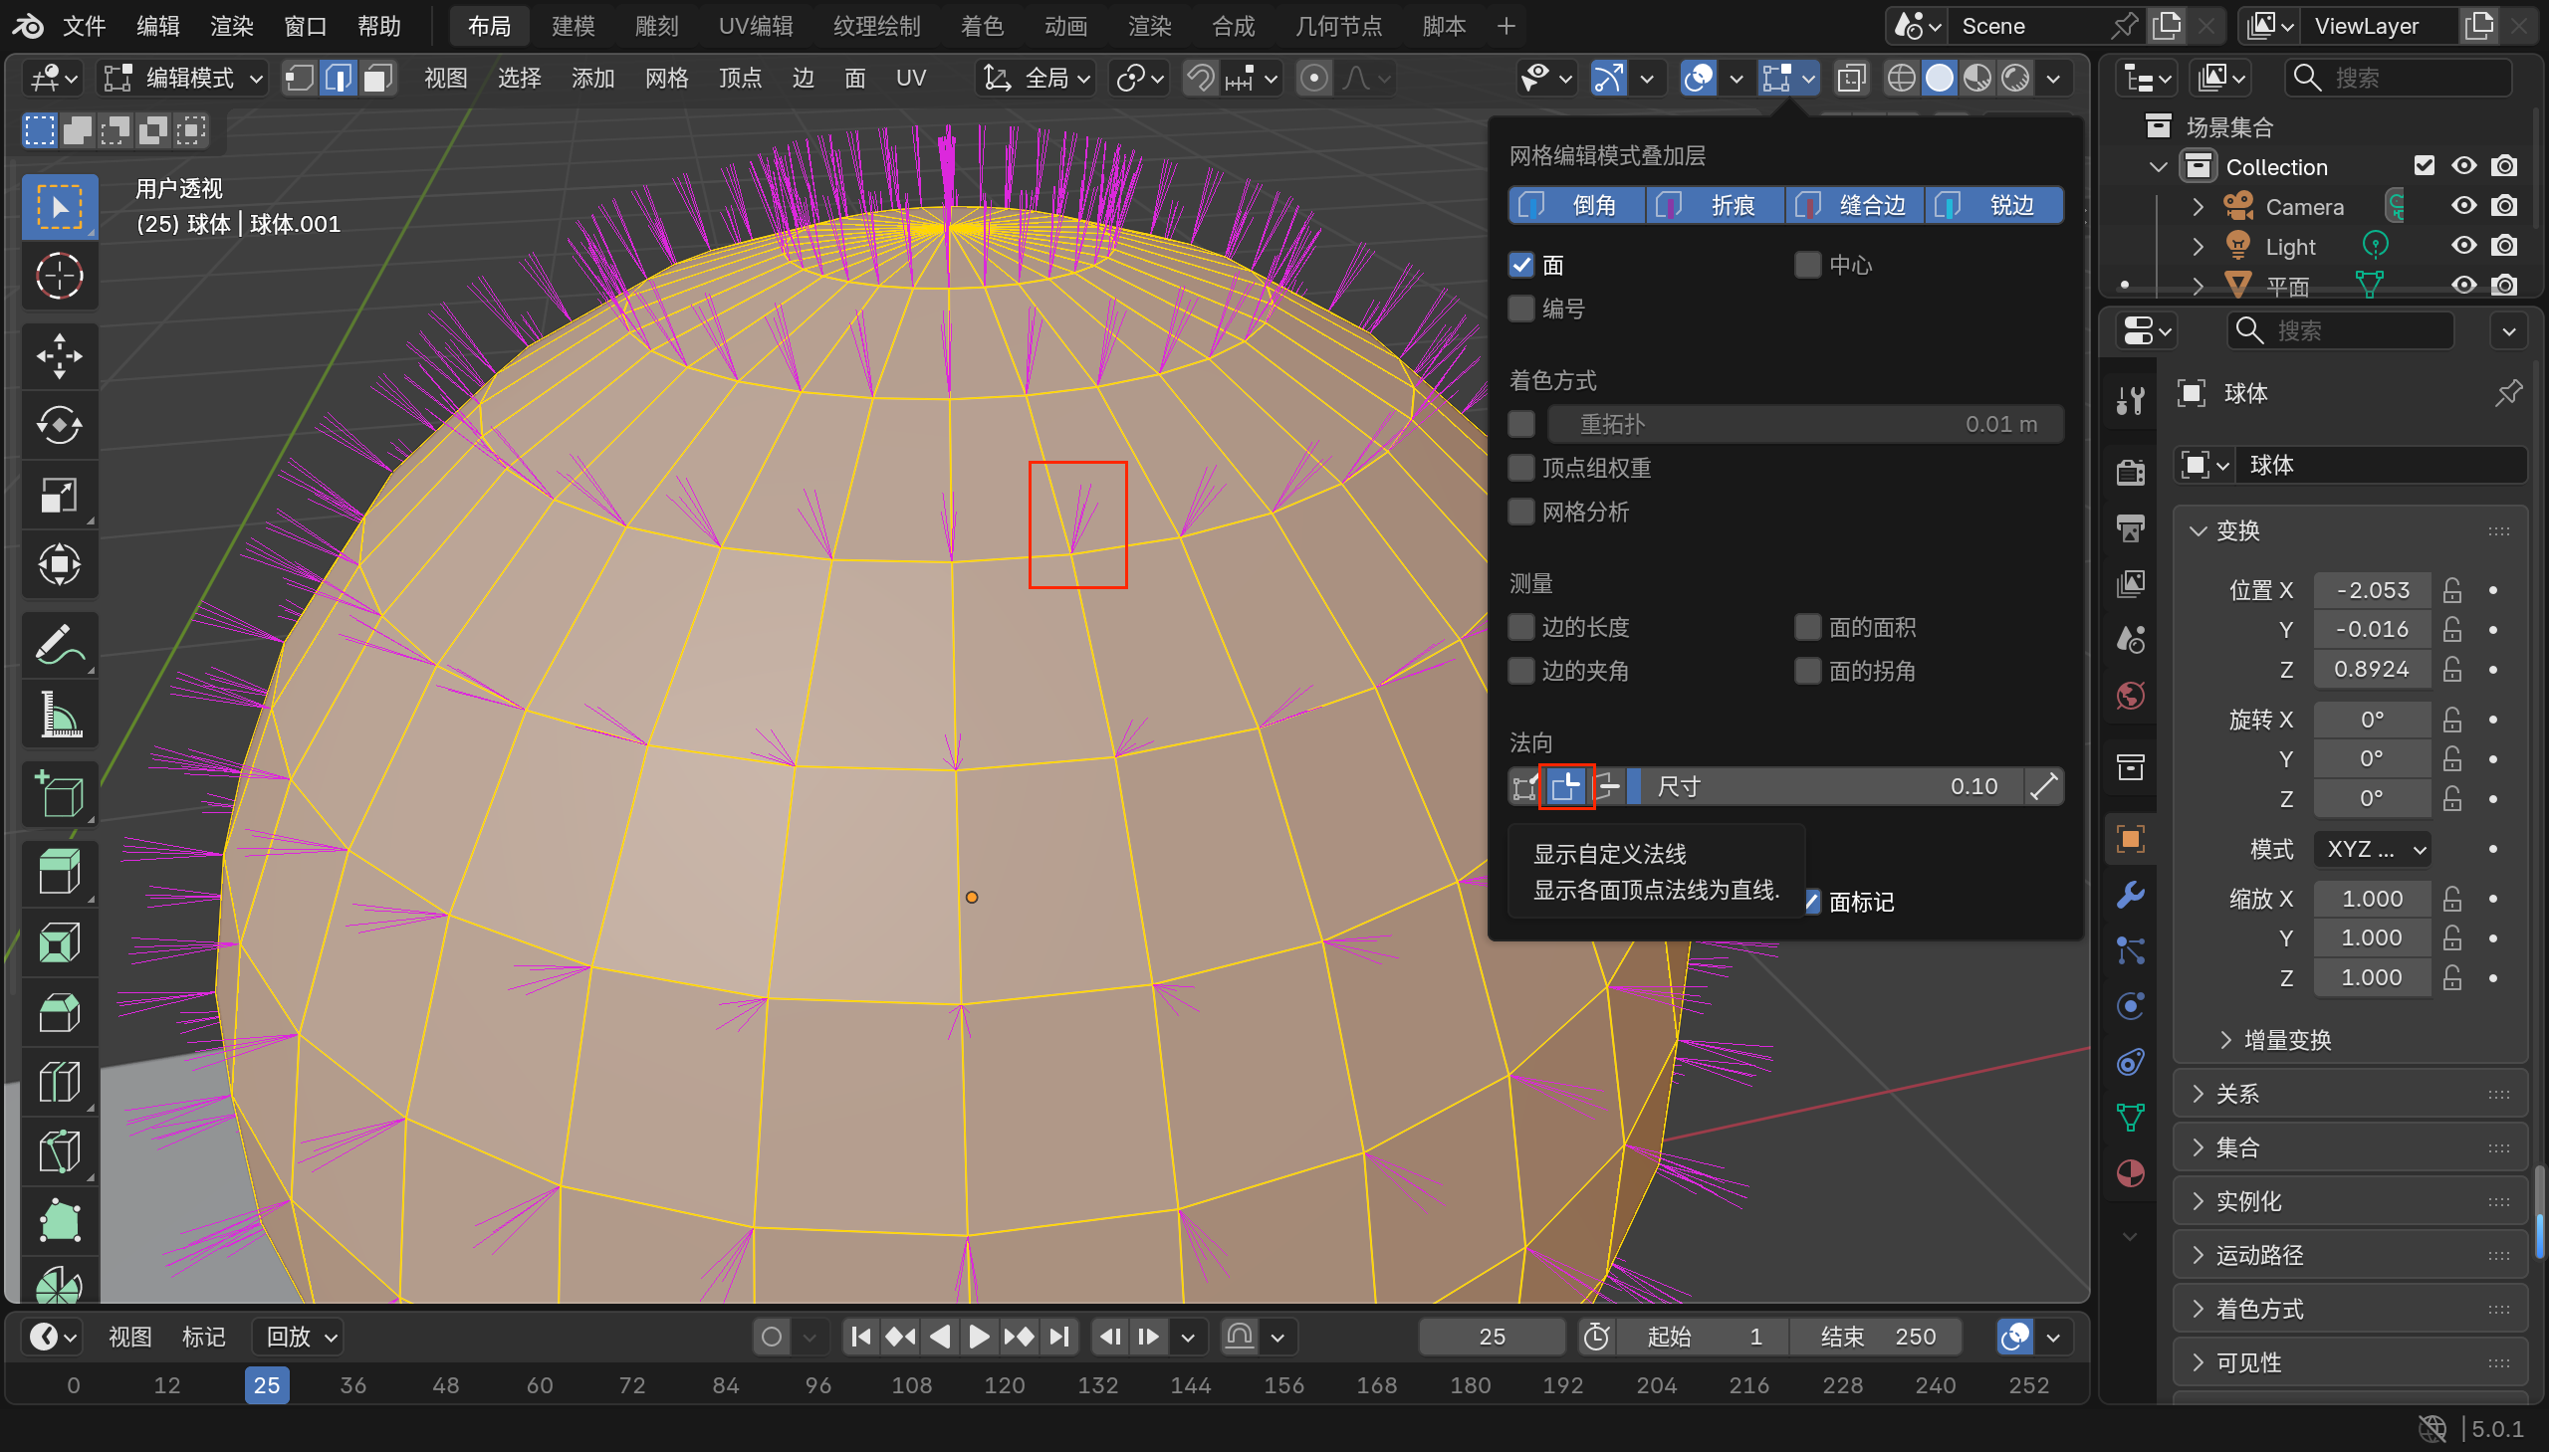Open the 网格 mesh menu

[x=665, y=78]
